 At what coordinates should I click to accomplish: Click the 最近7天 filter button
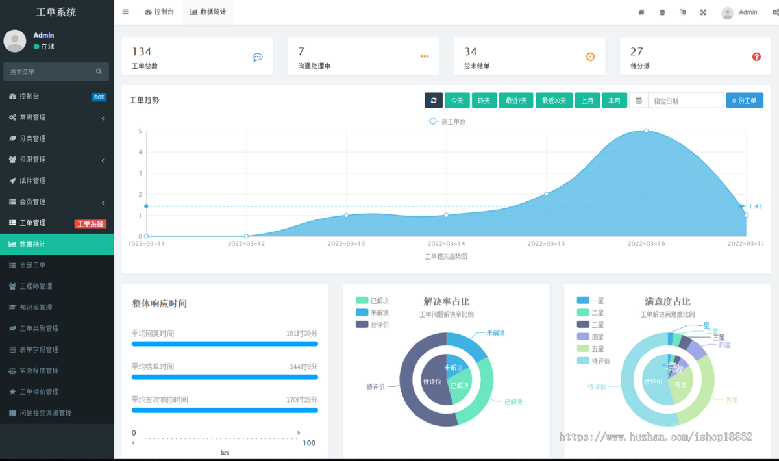(x=517, y=101)
